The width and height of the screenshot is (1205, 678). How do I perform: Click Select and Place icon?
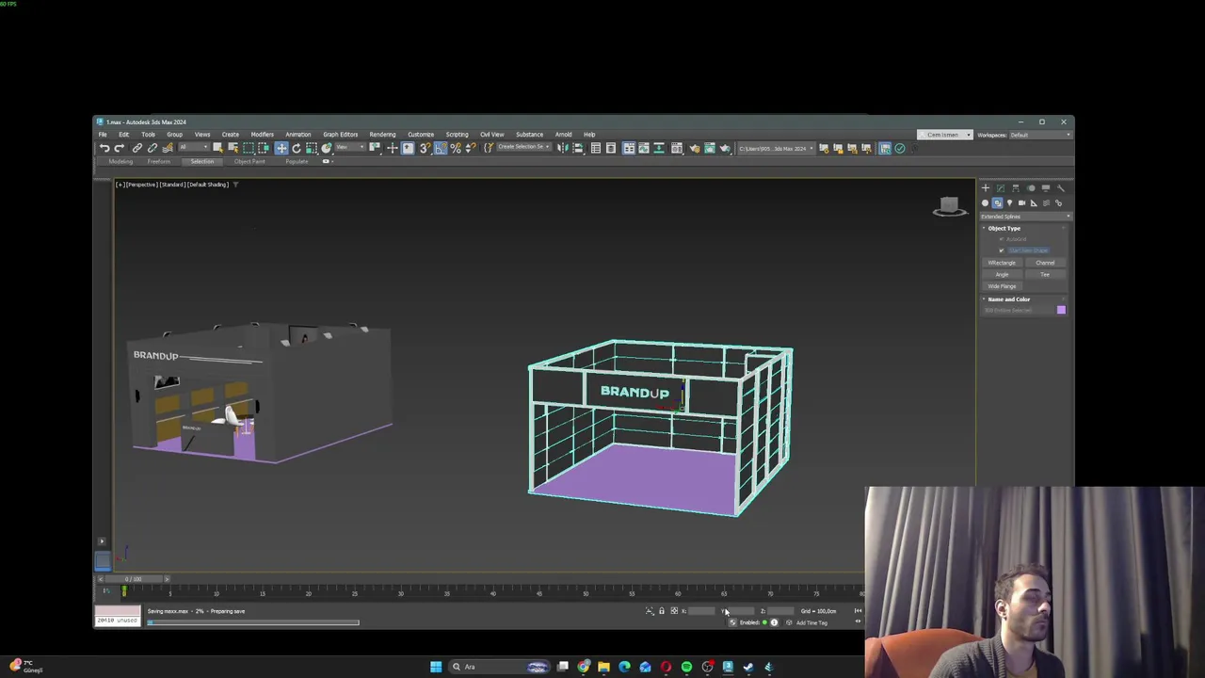326,148
